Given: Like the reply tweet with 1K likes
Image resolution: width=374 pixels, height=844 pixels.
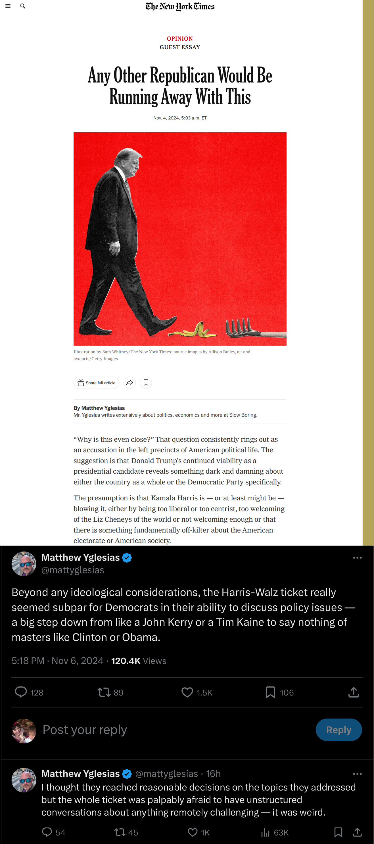Looking at the screenshot, I should pyautogui.click(x=199, y=833).
